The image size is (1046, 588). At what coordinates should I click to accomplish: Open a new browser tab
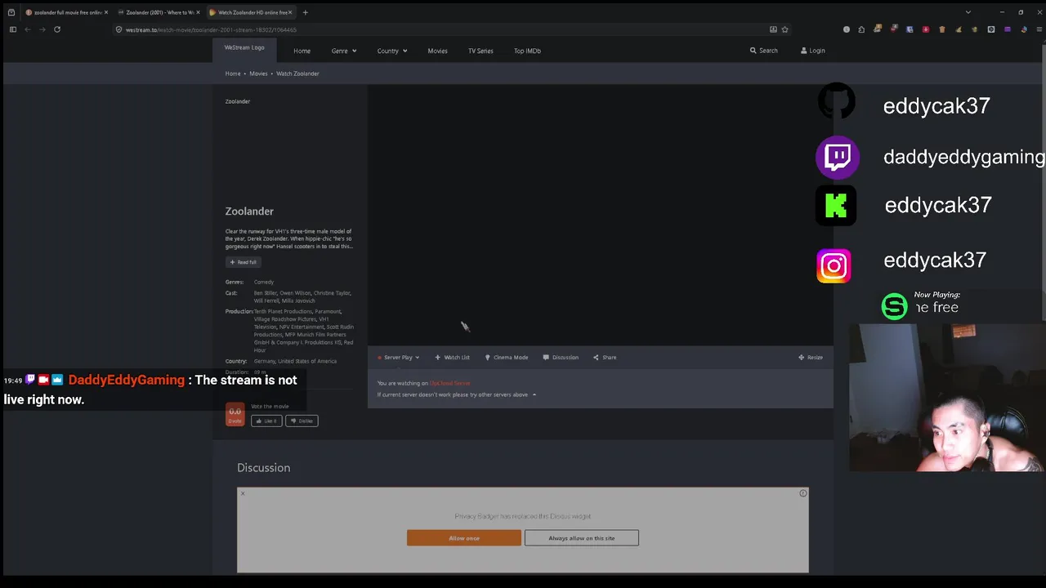305,12
